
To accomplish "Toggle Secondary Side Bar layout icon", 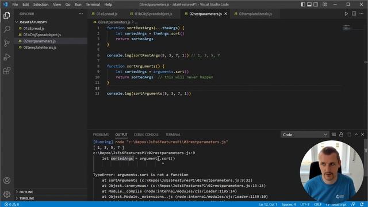I will [x=316, y=5].
